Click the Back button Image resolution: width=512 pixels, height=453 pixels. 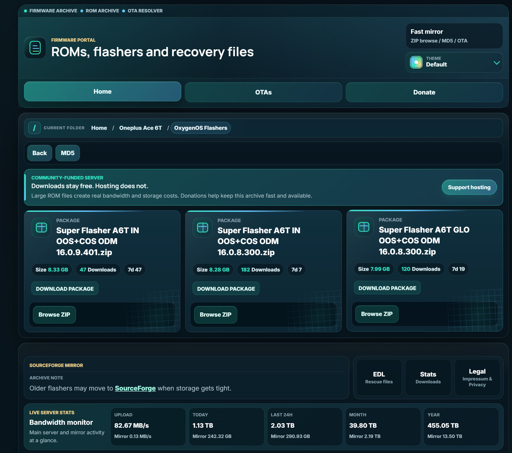[39, 153]
